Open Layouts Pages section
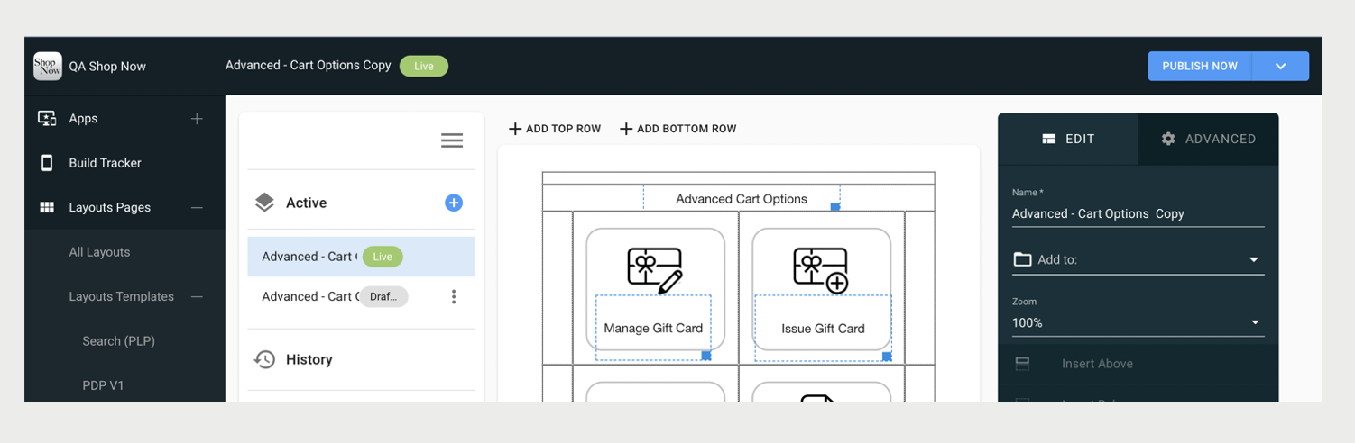 coord(109,207)
